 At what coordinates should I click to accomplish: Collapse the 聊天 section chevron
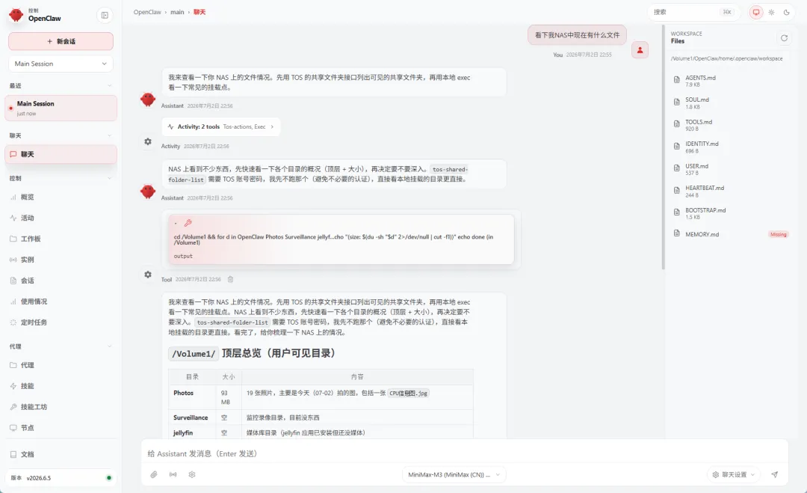(109, 135)
